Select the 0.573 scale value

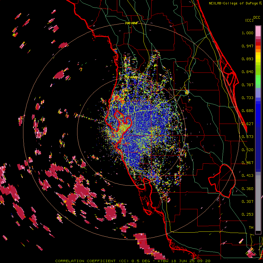coord(248,137)
